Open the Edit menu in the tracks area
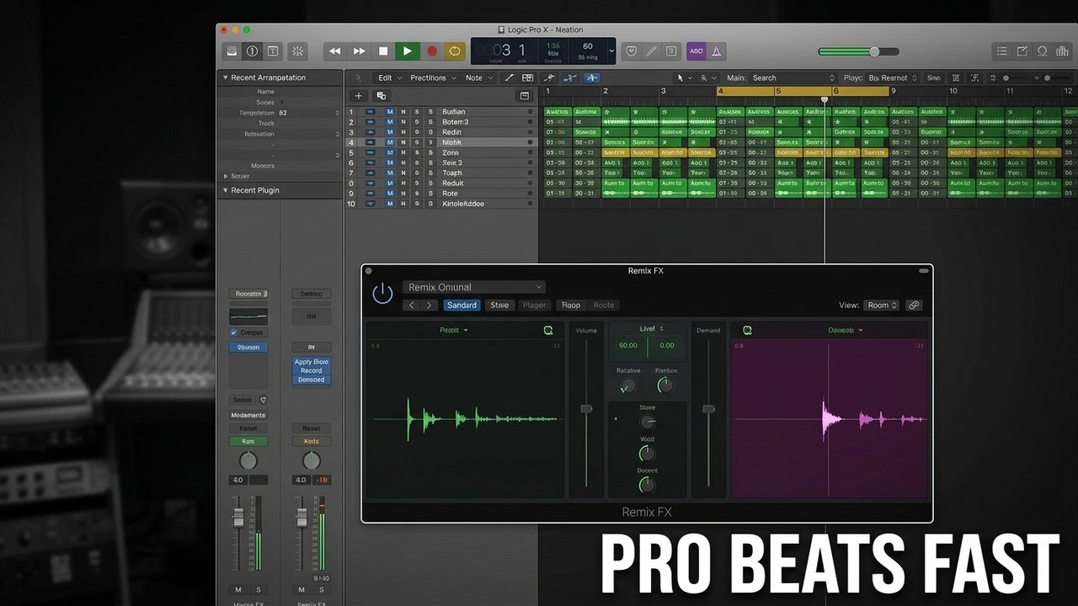The height and width of the screenshot is (606, 1078). click(x=388, y=77)
